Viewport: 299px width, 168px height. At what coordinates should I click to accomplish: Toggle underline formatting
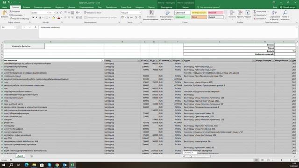click(40, 18)
